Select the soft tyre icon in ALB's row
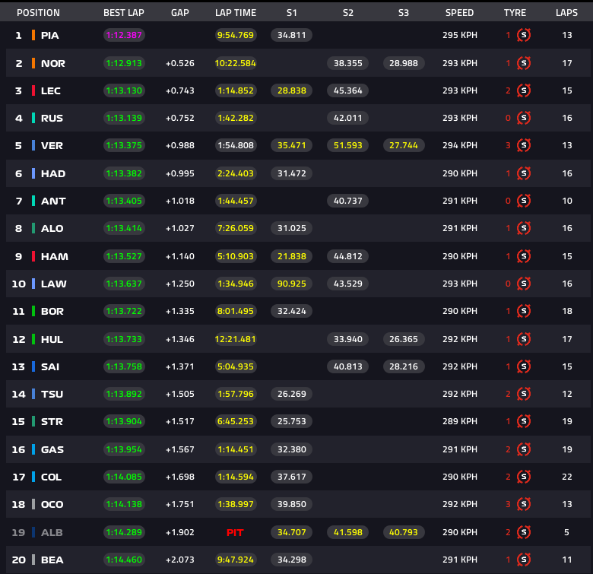The height and width of the screenshot is (574, 593). coord(524,532)
